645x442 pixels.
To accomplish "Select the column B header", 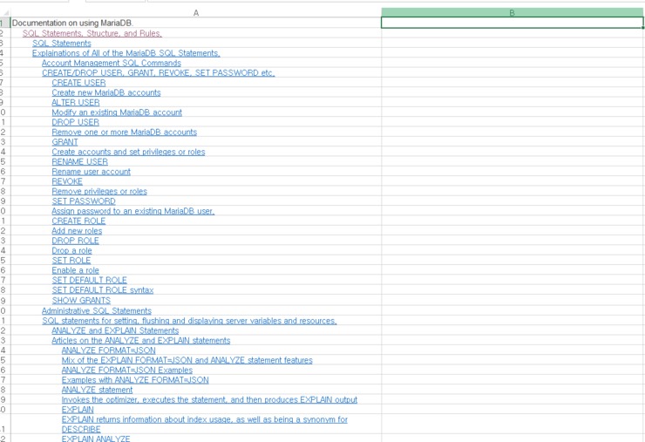I will [513, 13].
